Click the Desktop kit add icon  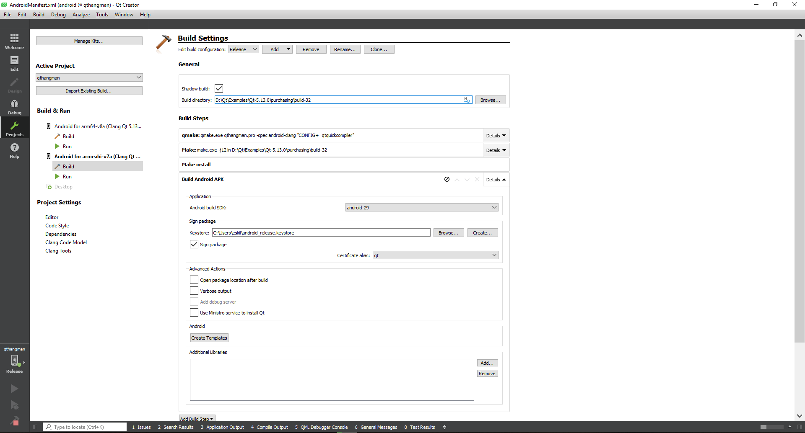coord(49,187)
